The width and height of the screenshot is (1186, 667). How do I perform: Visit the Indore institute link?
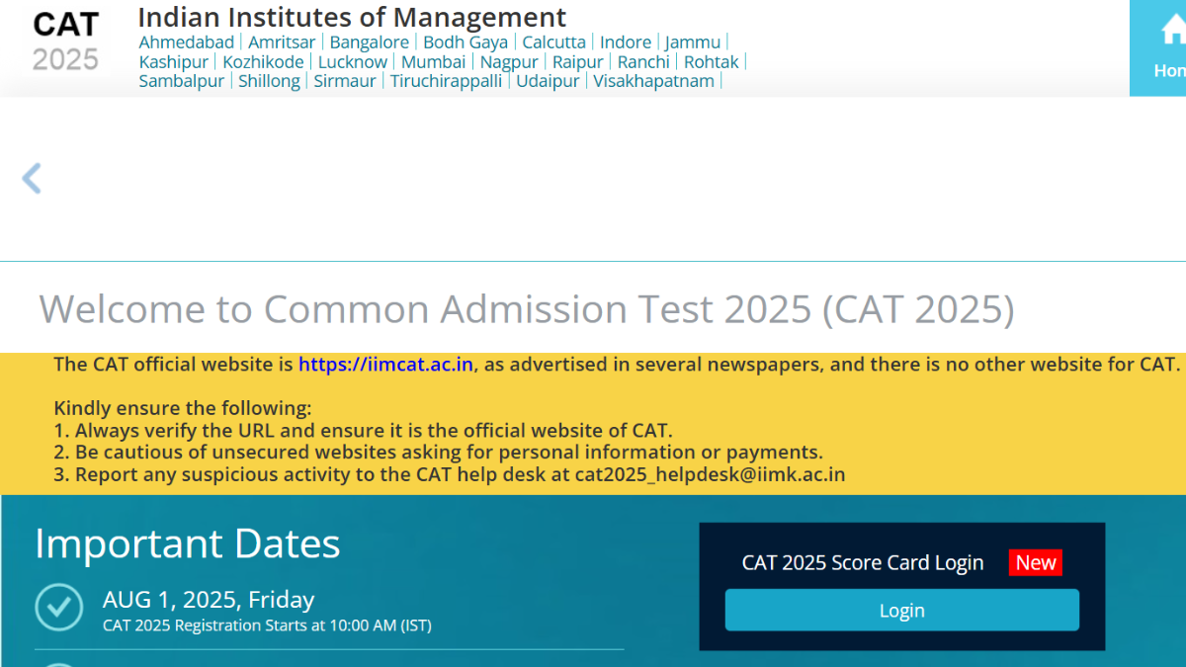pyautogui.click(x=626, y=42)
